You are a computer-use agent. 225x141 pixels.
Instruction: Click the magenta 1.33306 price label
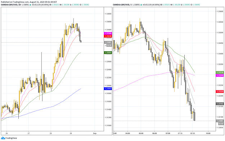(x=108, y=33)
